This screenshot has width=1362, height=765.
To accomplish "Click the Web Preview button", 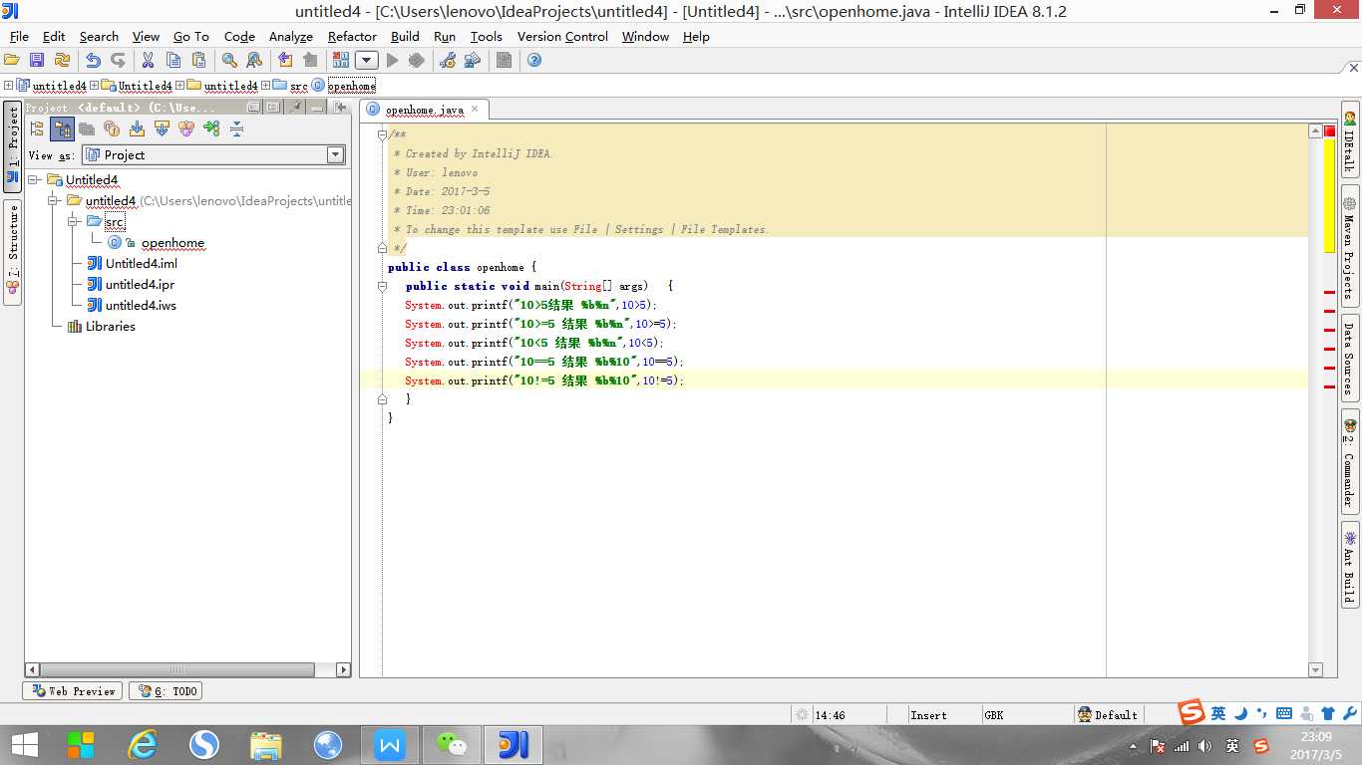I will (x=72, y=691).
